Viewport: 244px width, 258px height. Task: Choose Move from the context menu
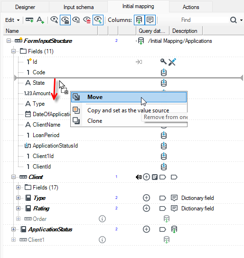129,97
